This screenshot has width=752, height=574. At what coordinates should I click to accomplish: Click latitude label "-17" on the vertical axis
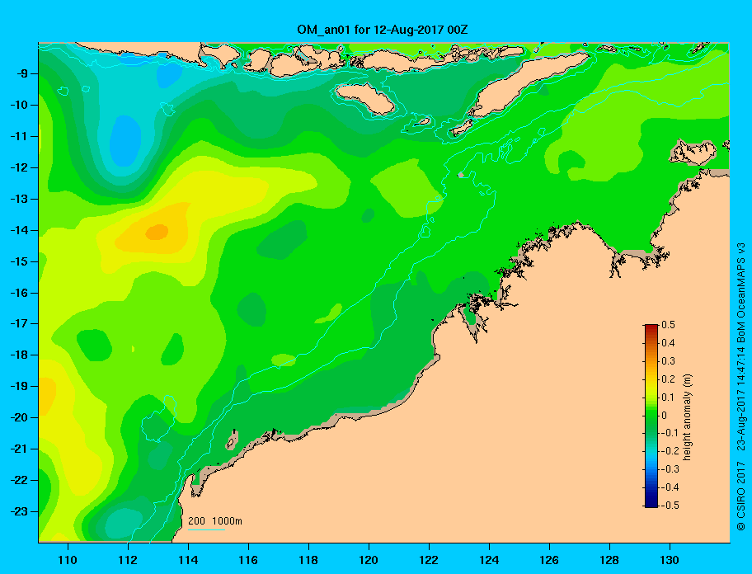coord(19,323)
